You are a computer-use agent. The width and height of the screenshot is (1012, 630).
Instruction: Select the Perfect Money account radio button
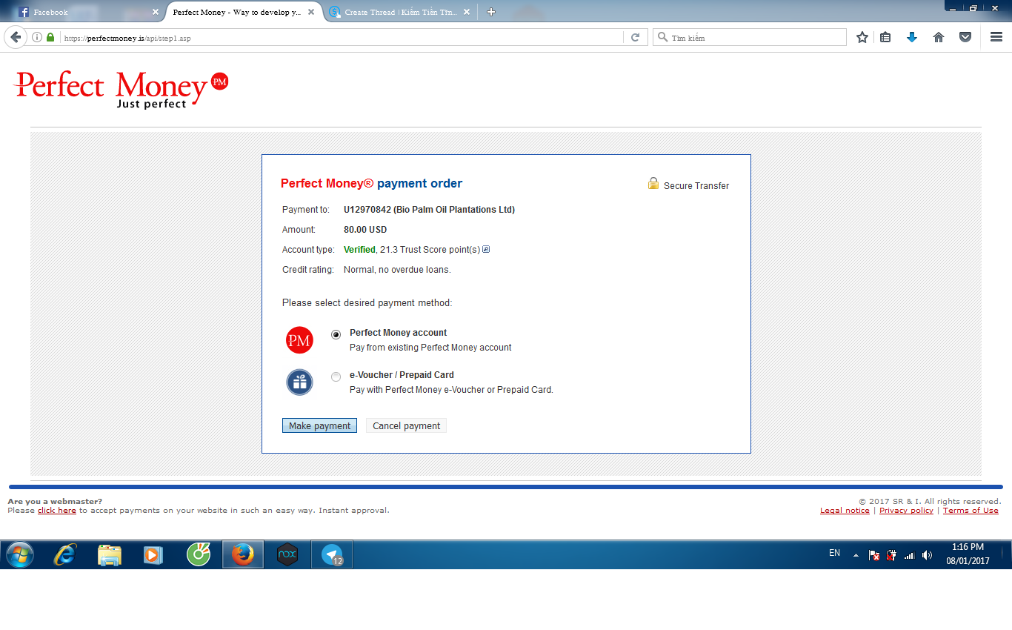(x=336, y=334)
